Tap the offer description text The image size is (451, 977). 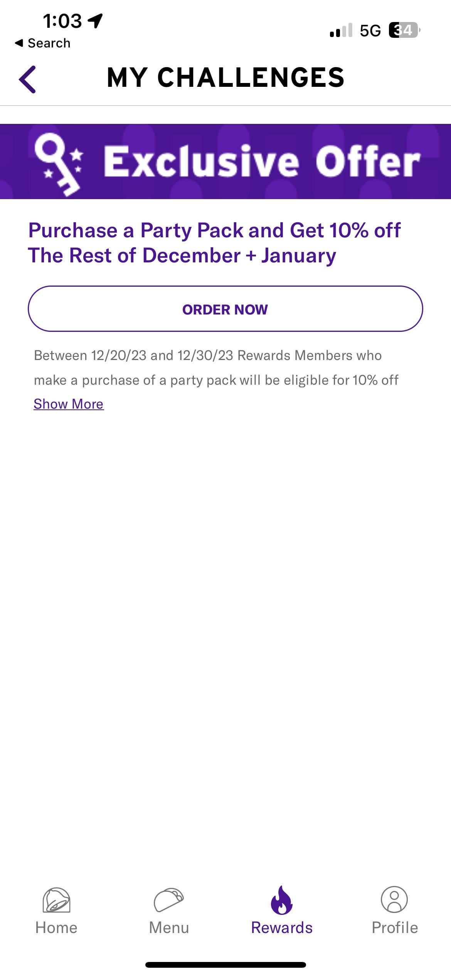tap(216, 368)
